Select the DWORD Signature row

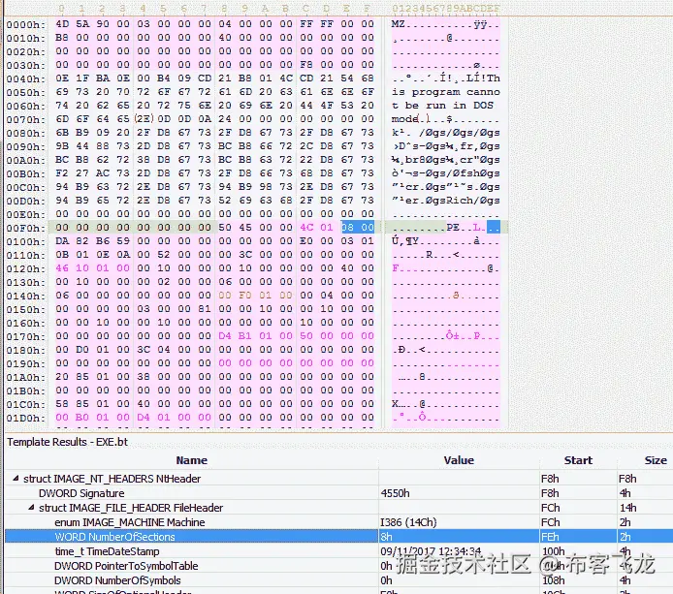pos(339,493)
